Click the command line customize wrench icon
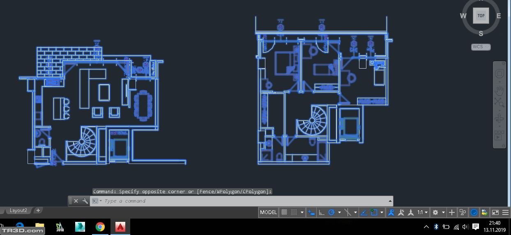This screenshot has width=511, height=235. (85, 201)
